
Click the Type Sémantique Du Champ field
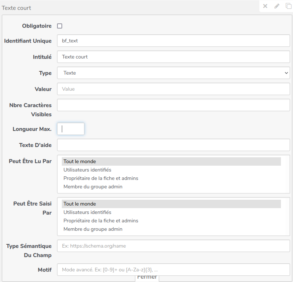pyautogui.click(x=173, y=246)
